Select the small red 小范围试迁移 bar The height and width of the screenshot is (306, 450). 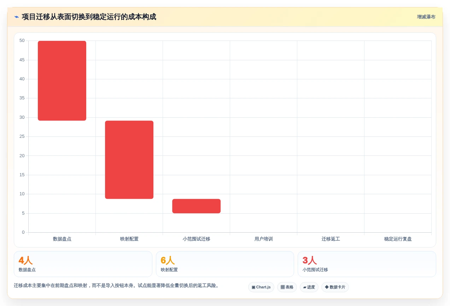tap(196, 206)
